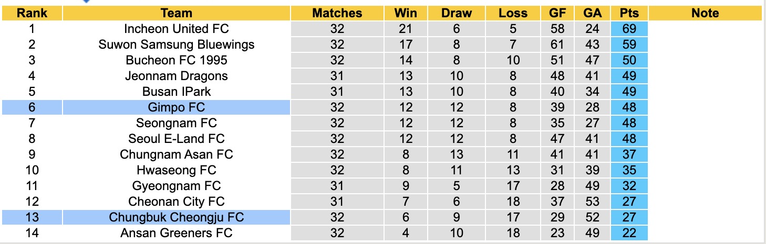This screenshot has width=766, height=244.
Task: Click on Jeonnam Dragons team name
Action: click(177, 76)
